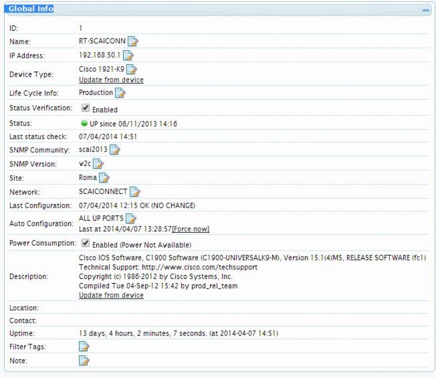Viewport: 436px width, 378px height.
Task: Edit the SNMP Community scai2013
Action: click(115, 150)
